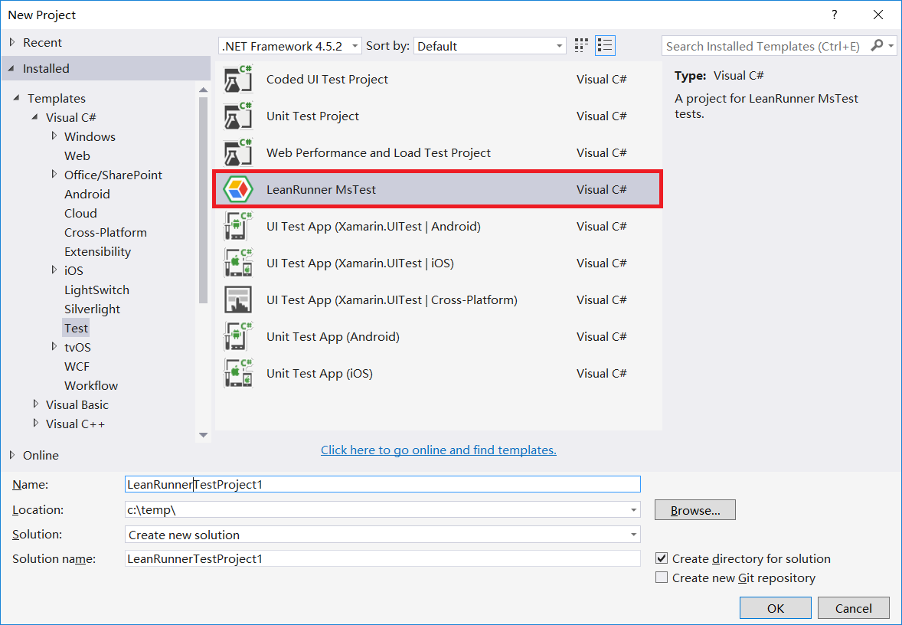Image resolution: width=902 pixels, height=625 pixels.
Task: Switch to medium icons list view
Action: coord(605,45)
